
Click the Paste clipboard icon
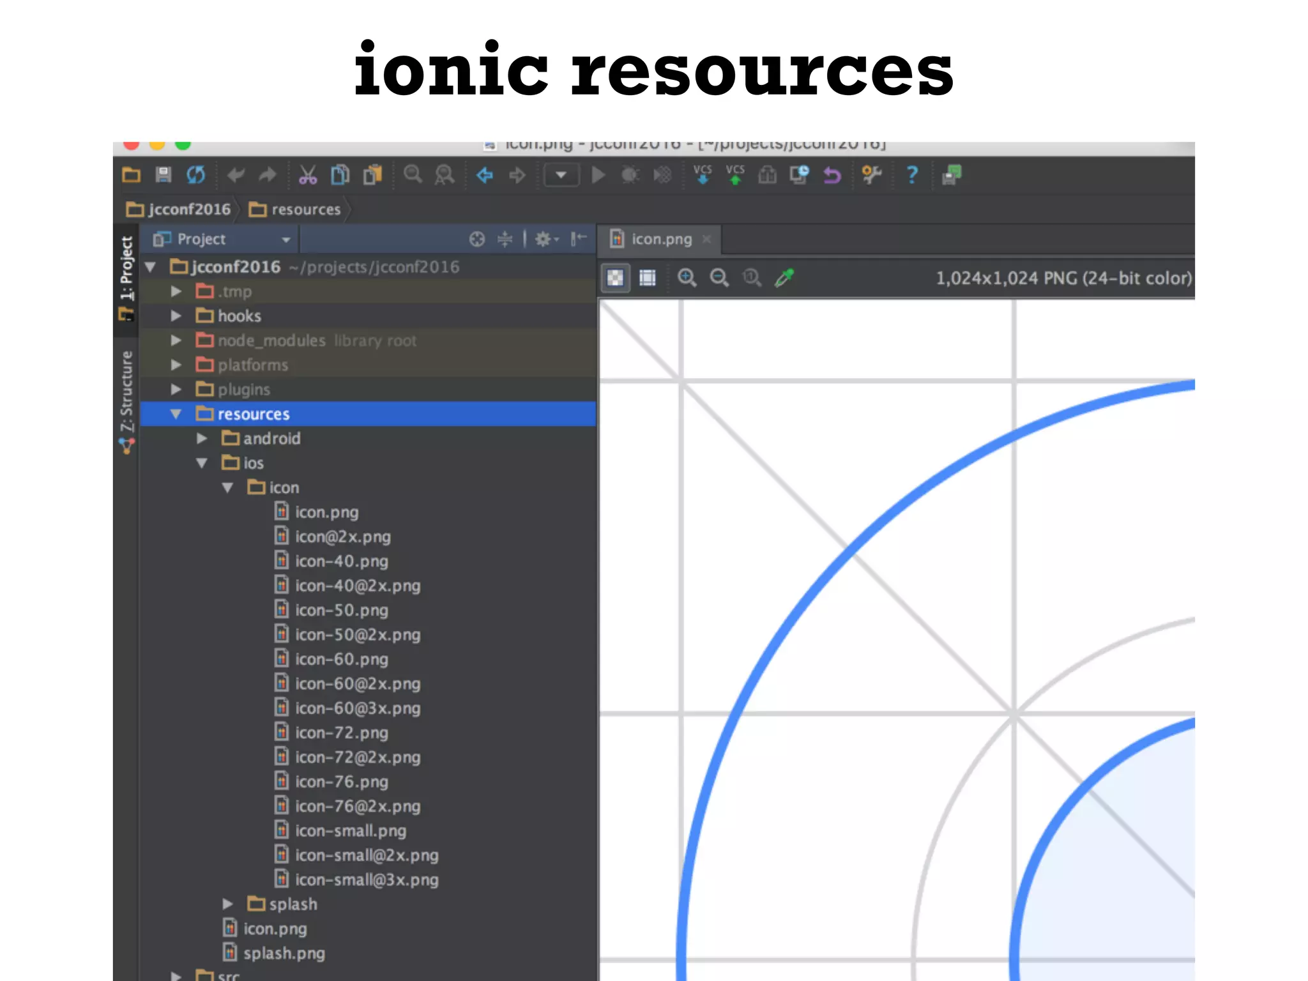point(372,174)
